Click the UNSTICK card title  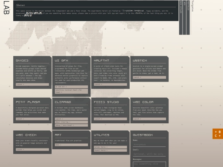pos(140,61)
